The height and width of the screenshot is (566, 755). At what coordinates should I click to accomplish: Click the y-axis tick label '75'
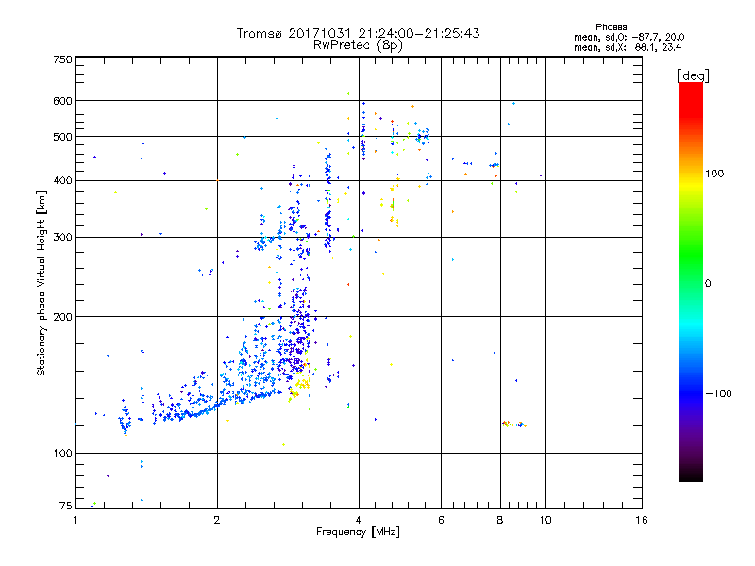[x=66, y=506]
